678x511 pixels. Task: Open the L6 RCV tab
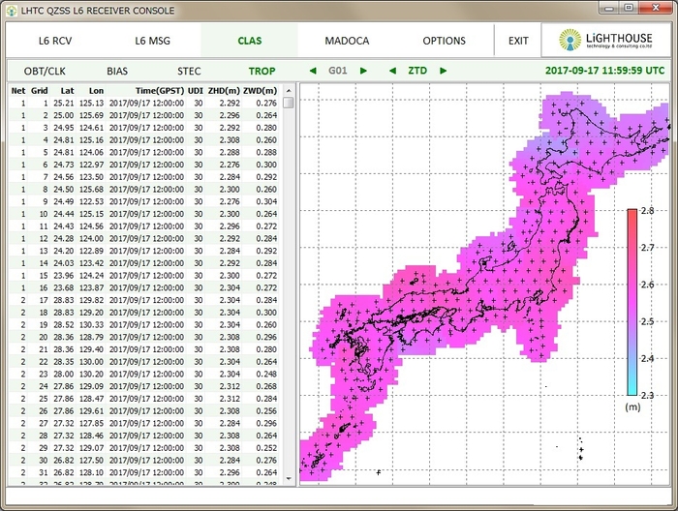coord(55,42)
